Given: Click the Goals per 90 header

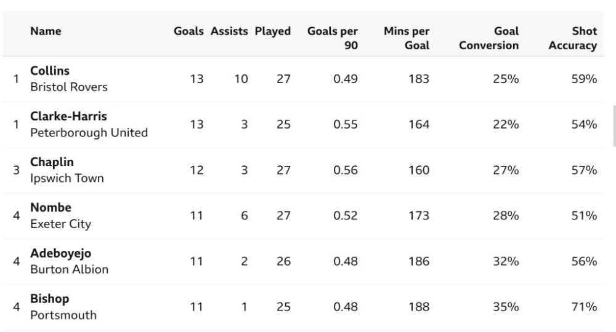Looking at the screenshot, I should pyautogui.click(x=333, y=38).
